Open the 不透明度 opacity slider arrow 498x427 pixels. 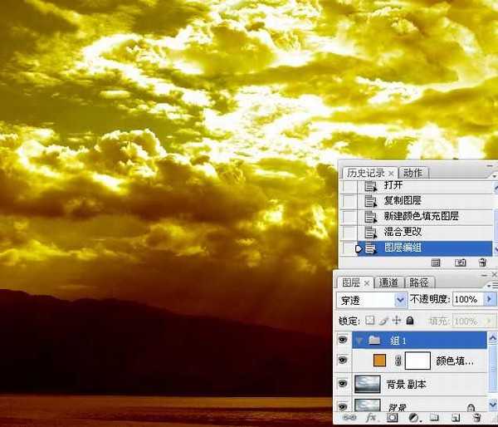click(489, 299)
